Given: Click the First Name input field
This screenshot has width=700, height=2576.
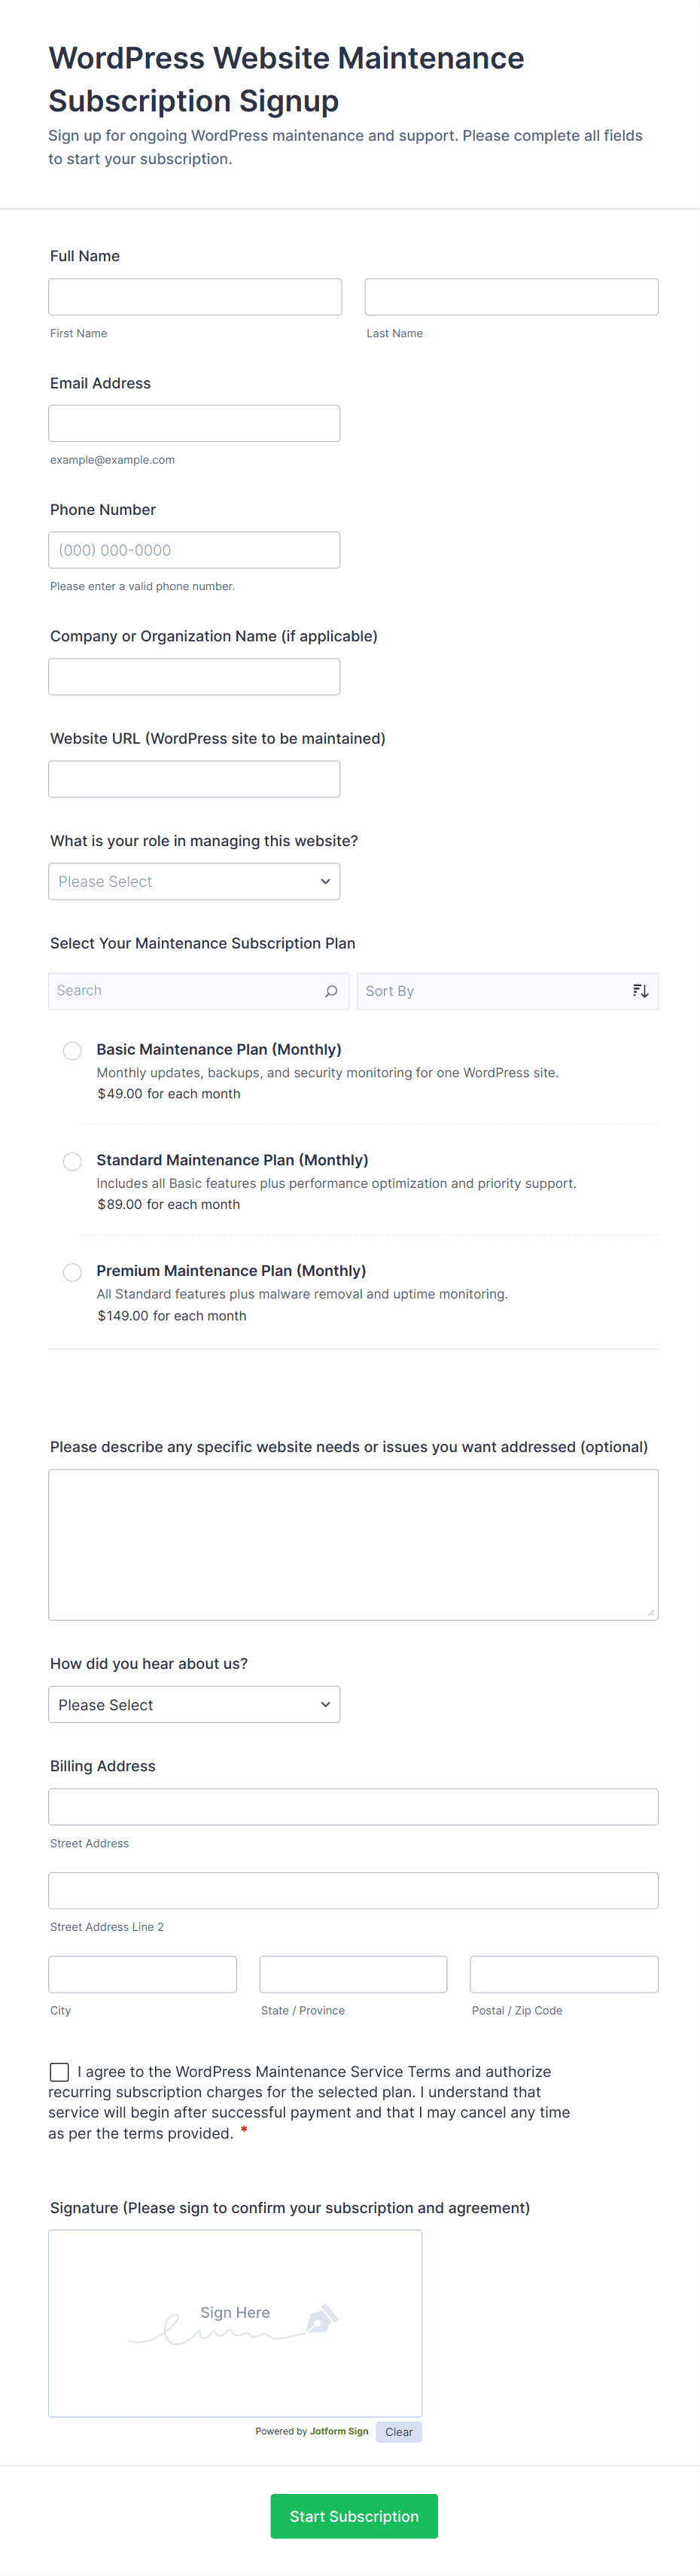Looking at the screenshot, I should (x=195, y=297).
